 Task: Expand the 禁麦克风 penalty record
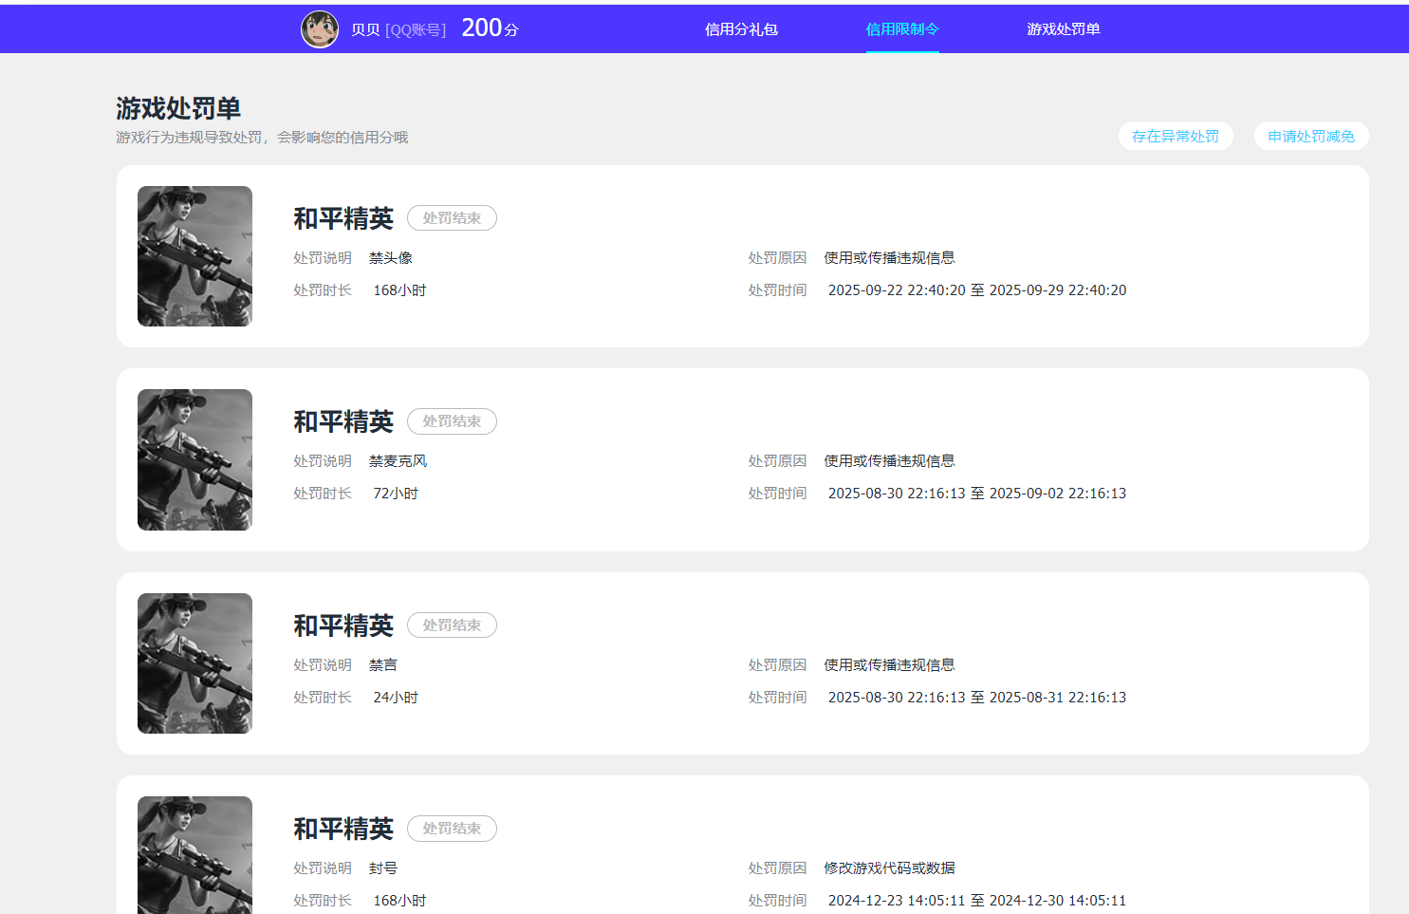(x=740, y=459)
